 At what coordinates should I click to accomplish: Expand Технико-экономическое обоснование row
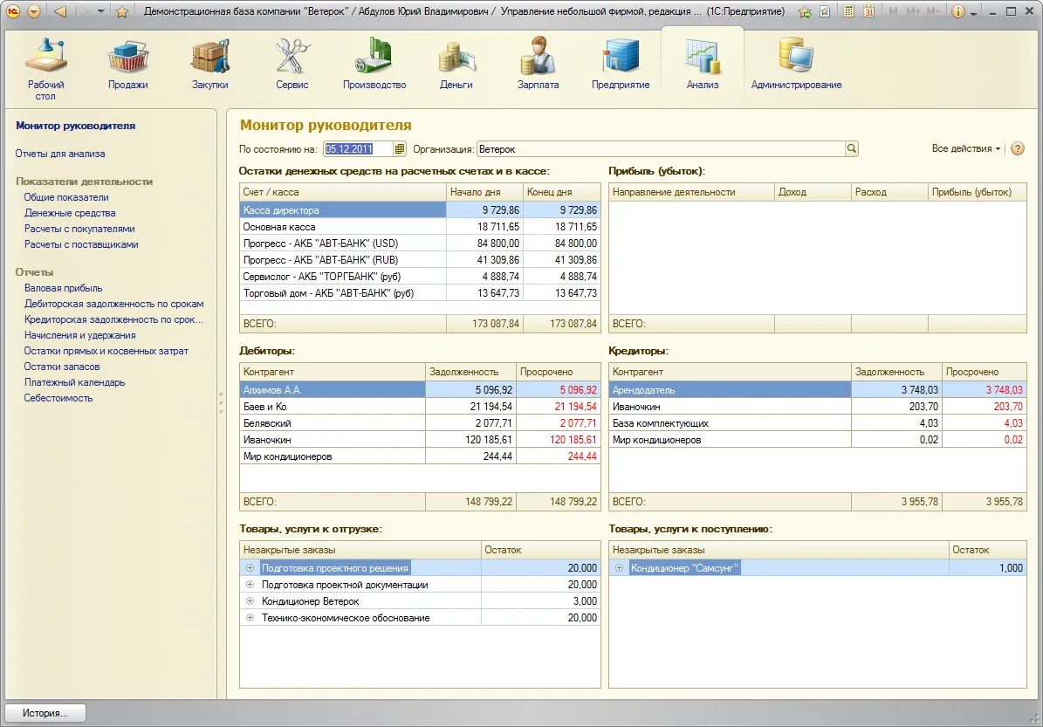[x=250, y=618]
